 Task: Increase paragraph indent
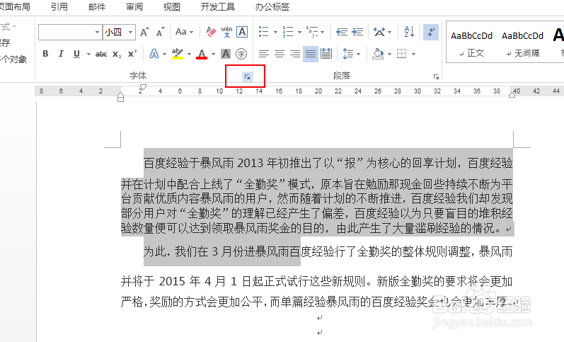click(x=357, y=32)
